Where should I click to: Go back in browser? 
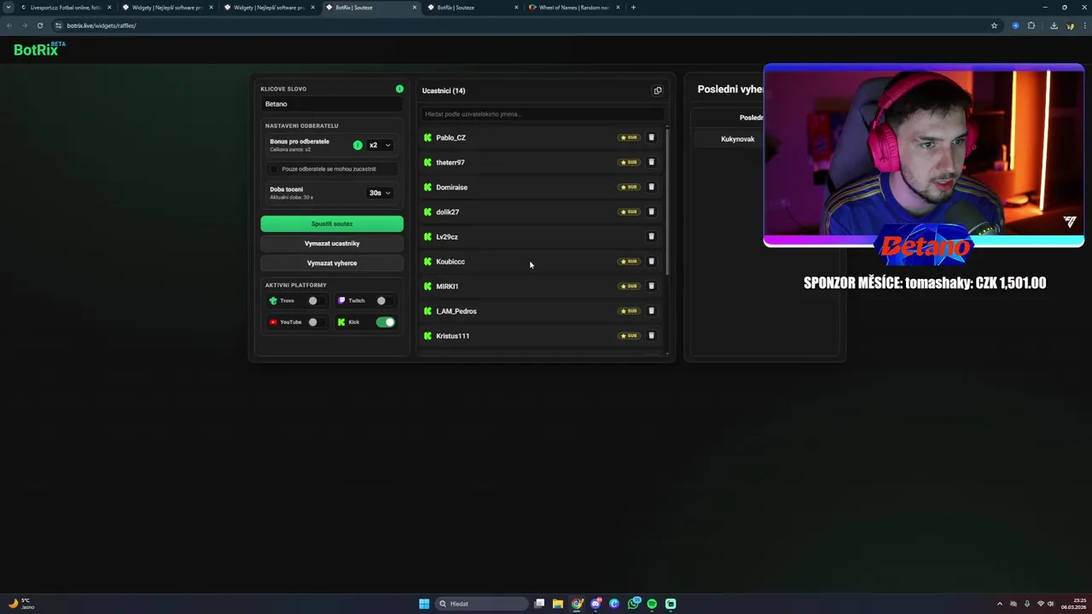(9, 26)
